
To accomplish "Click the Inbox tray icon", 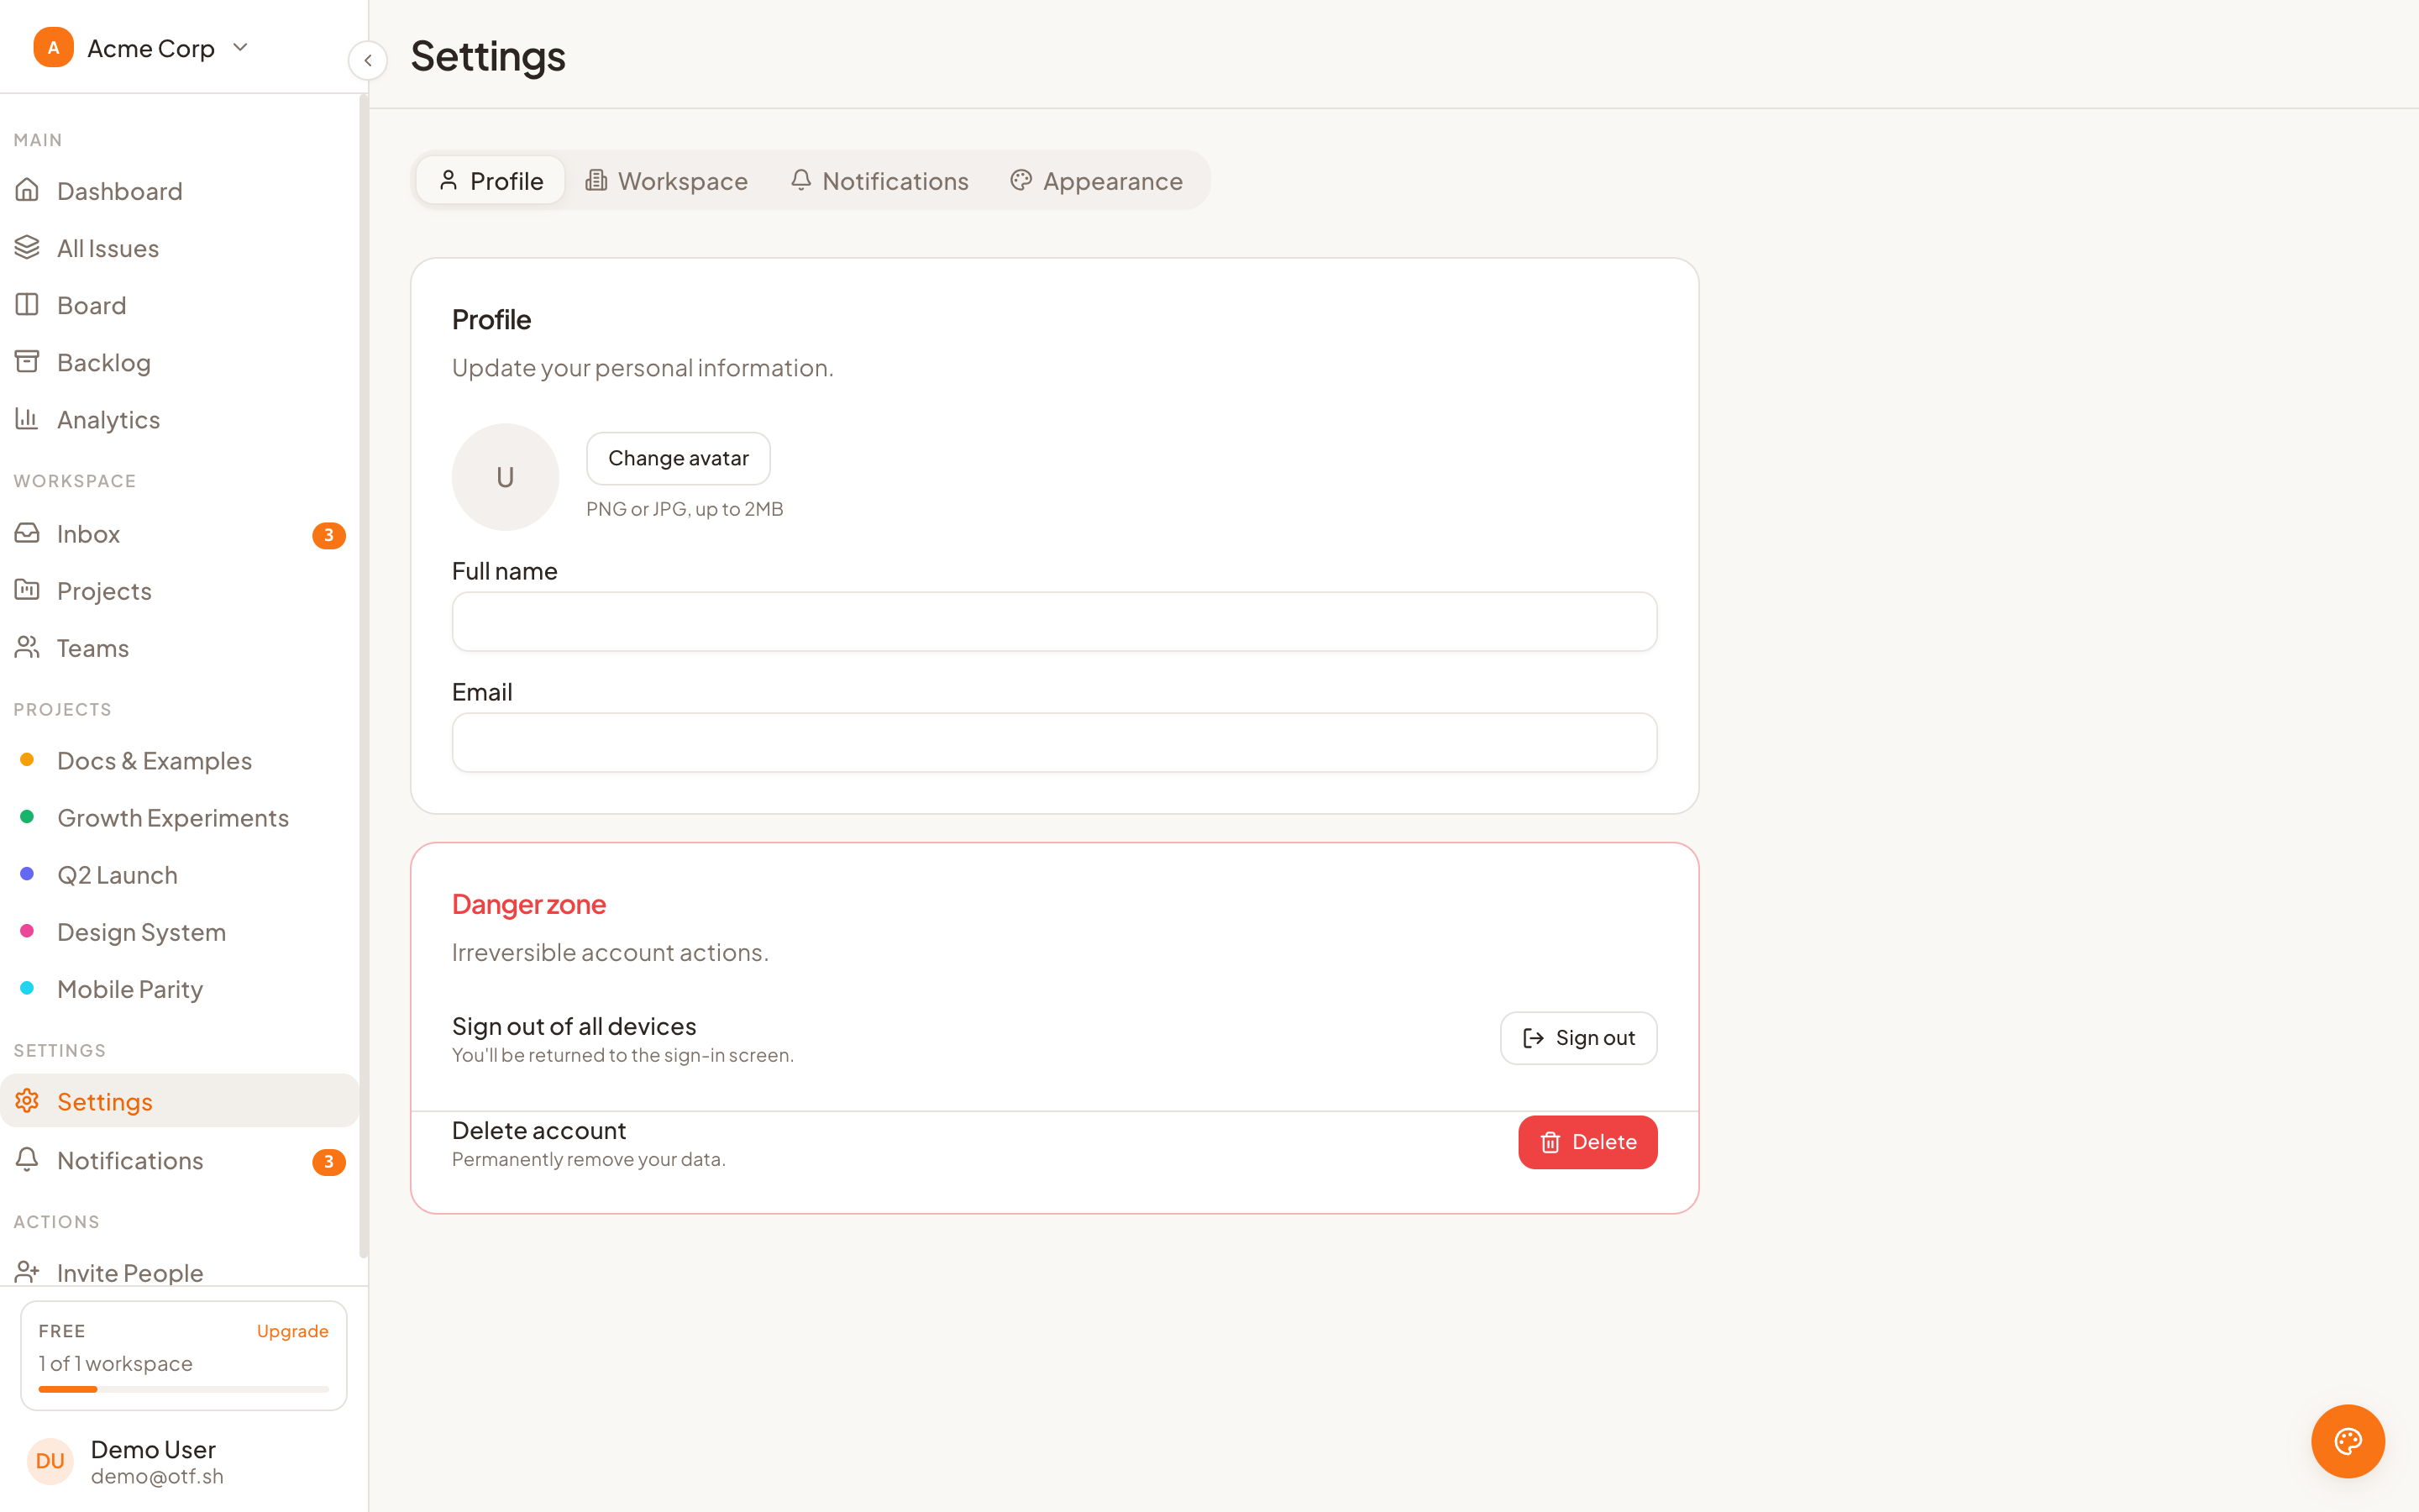I will coord(27,533).
